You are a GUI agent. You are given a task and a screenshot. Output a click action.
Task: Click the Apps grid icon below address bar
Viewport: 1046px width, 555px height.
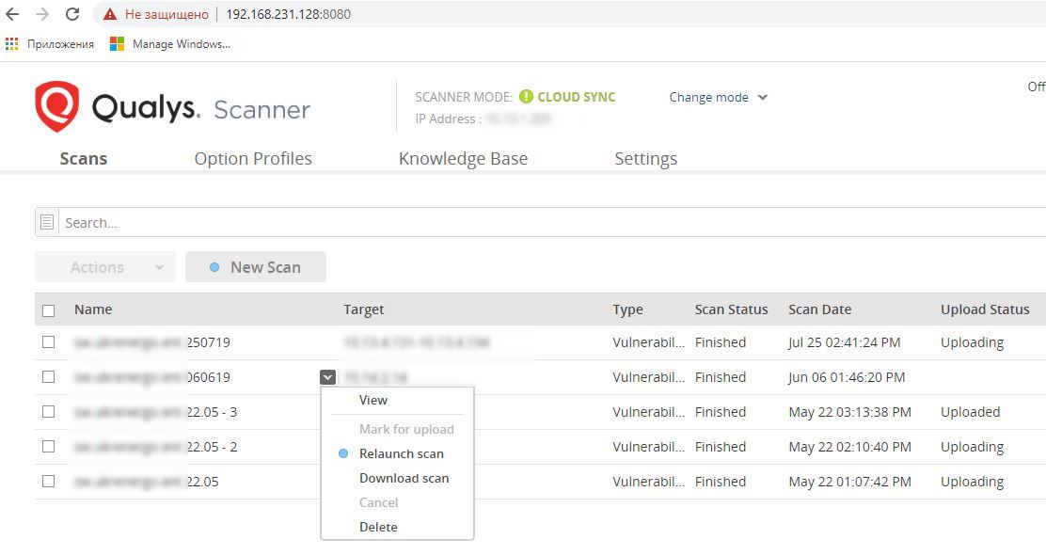point(11,43)
